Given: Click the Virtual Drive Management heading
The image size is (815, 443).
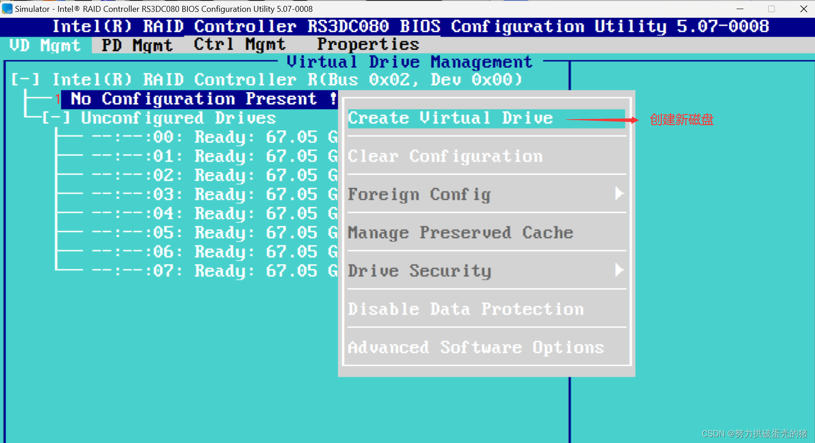Looking at the screenshot, I should (409, 62).
